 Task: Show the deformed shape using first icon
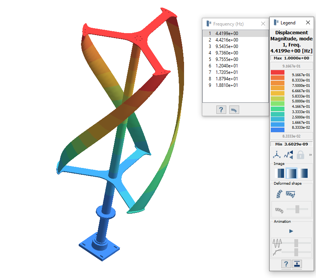278,194
